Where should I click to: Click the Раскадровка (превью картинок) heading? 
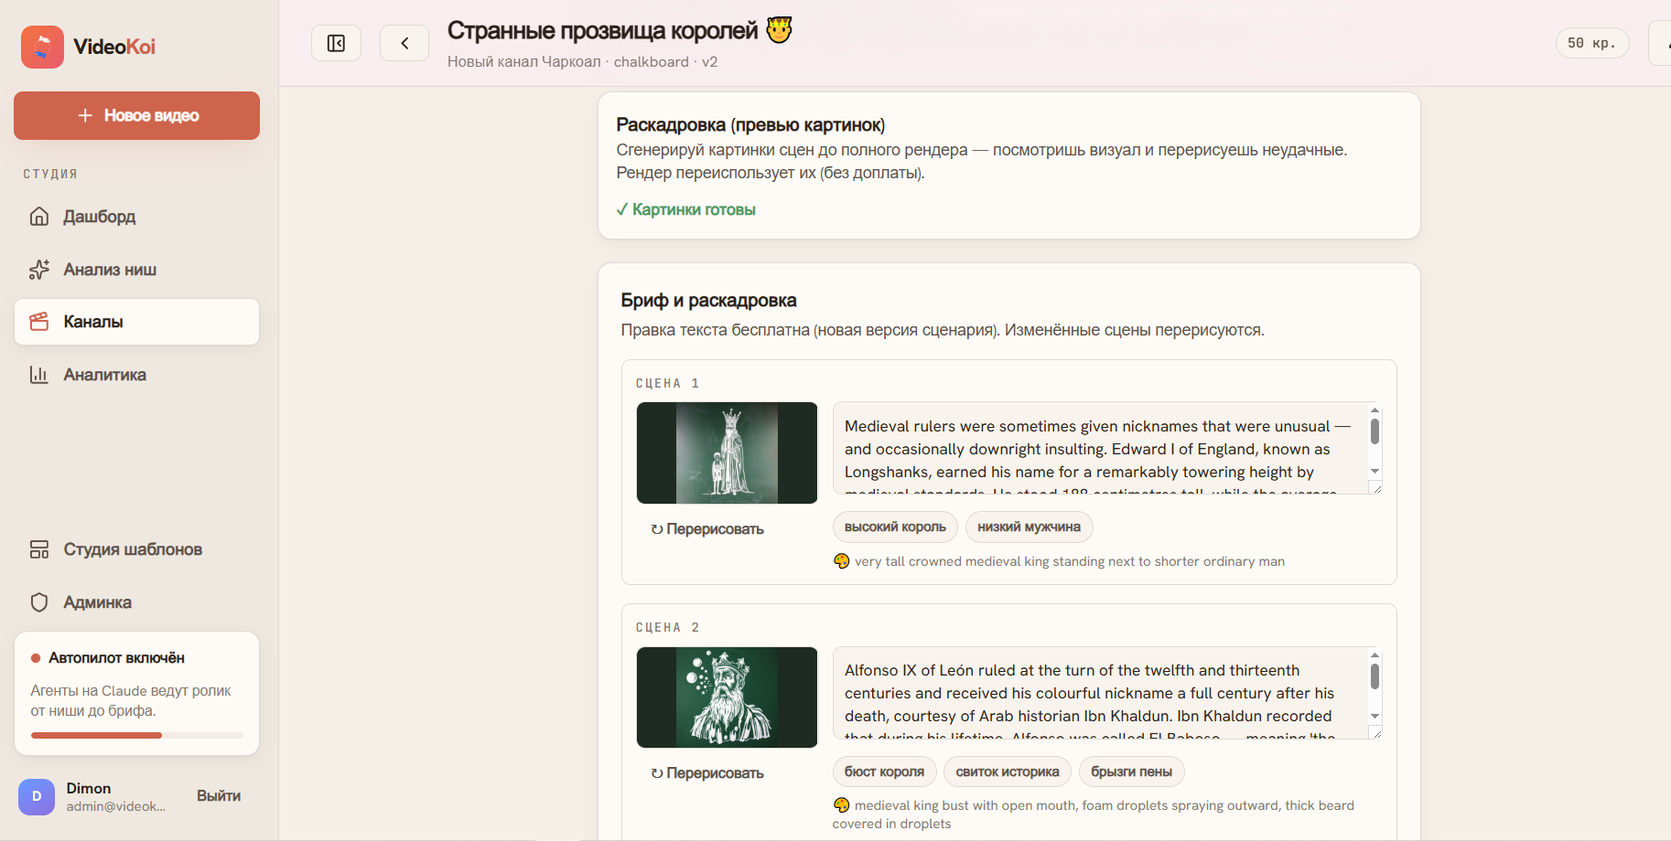click(750, 125)
